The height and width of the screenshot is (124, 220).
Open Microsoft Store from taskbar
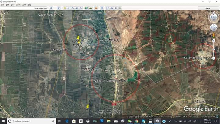(x=74, y=121)
